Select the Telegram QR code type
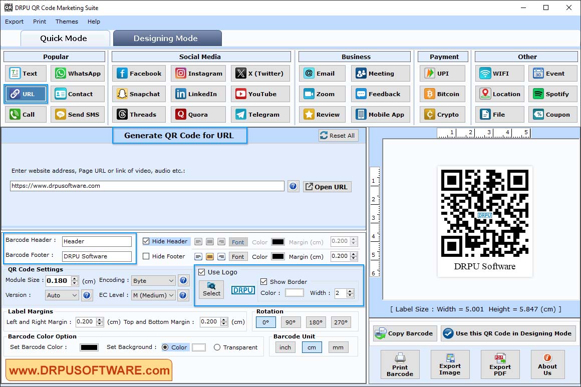The image size is (581, 387). click(260, 115)
